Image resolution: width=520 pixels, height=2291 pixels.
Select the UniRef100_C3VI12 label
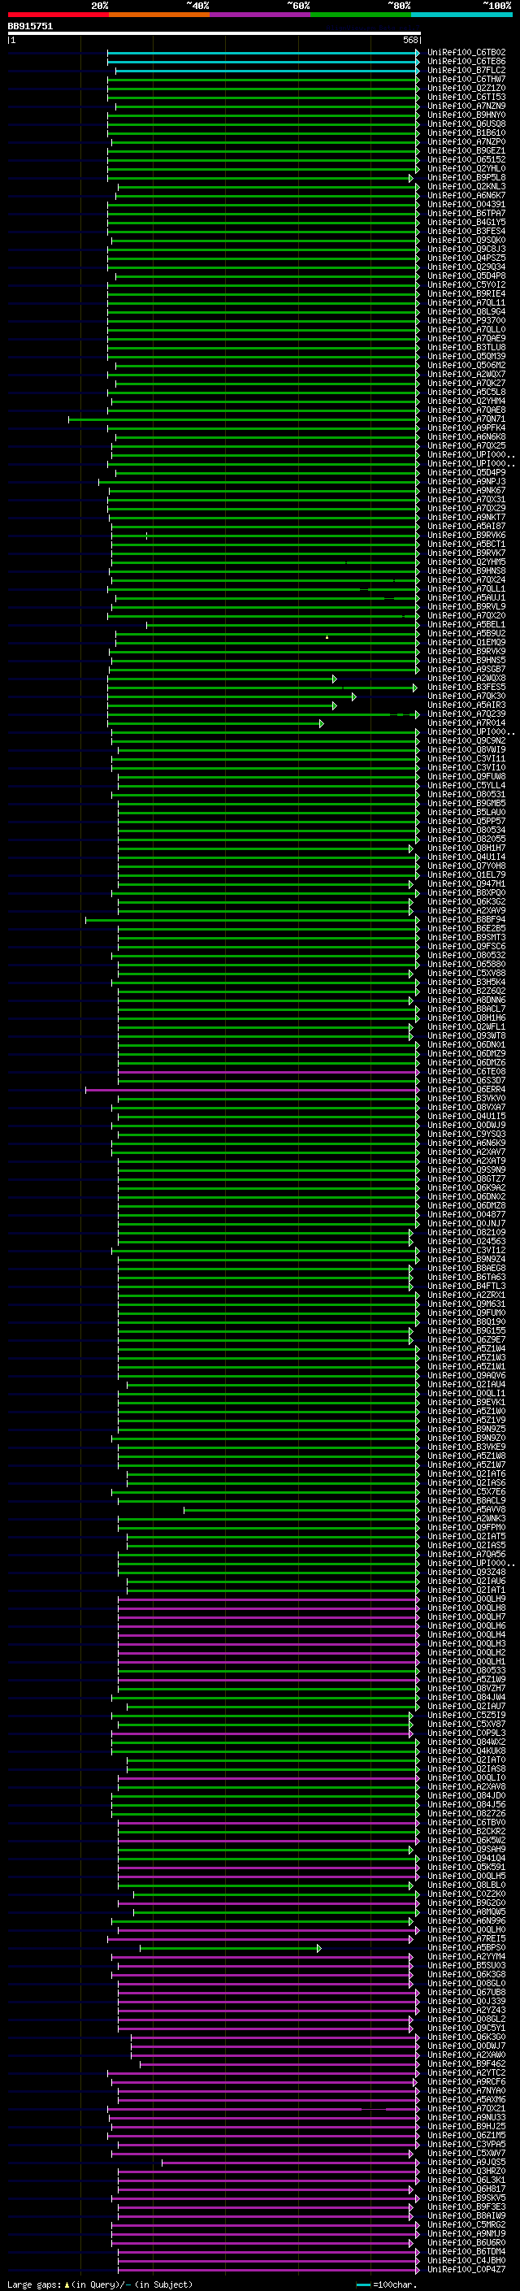click(x=466, y=1251)
